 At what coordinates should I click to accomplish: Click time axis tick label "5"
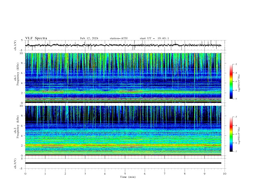point(125,174)
